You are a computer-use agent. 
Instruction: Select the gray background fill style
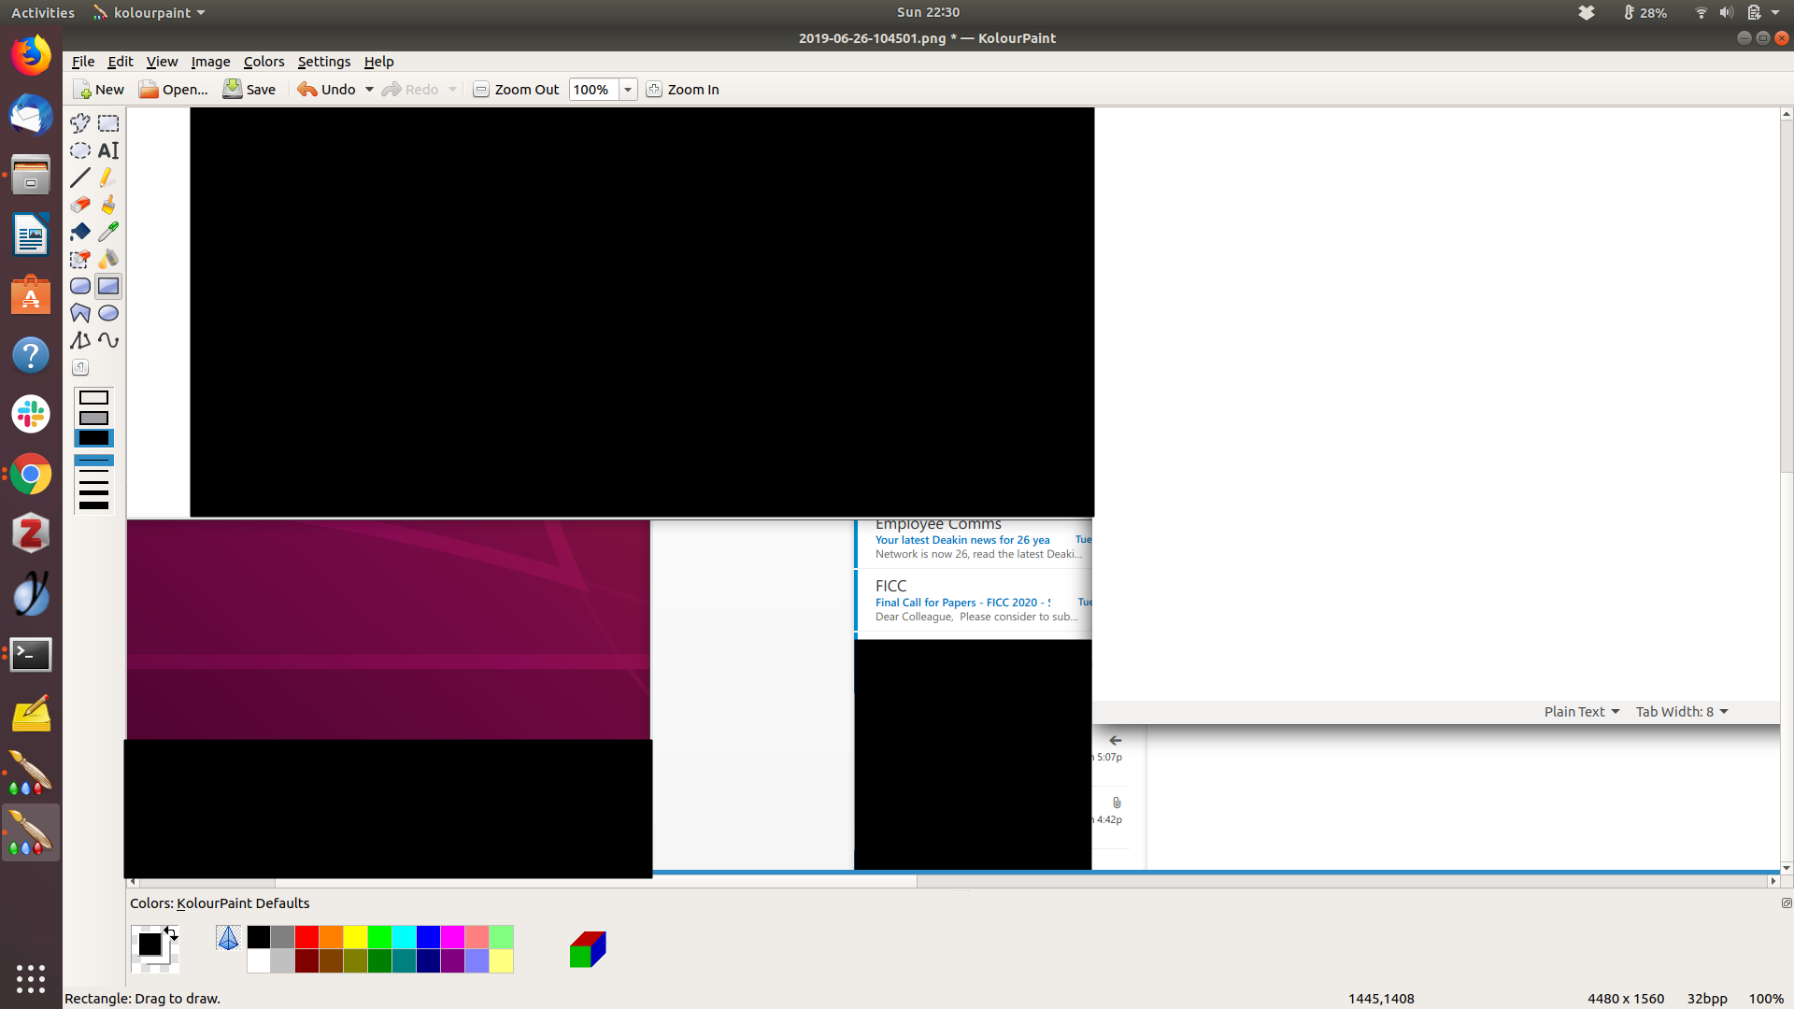click(x=93, y=418)
